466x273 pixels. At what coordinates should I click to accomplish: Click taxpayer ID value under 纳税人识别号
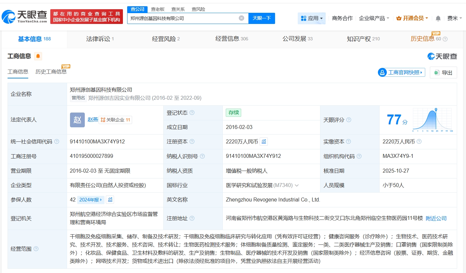pyautogui.click(x=253, y=156)
